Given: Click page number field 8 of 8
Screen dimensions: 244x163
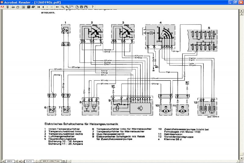Looking at the screenshot, I should point(29,161).
